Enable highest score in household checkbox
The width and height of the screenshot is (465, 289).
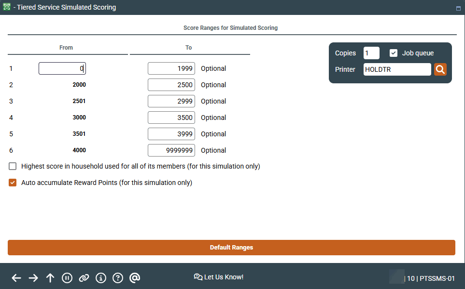click(13, 167)
